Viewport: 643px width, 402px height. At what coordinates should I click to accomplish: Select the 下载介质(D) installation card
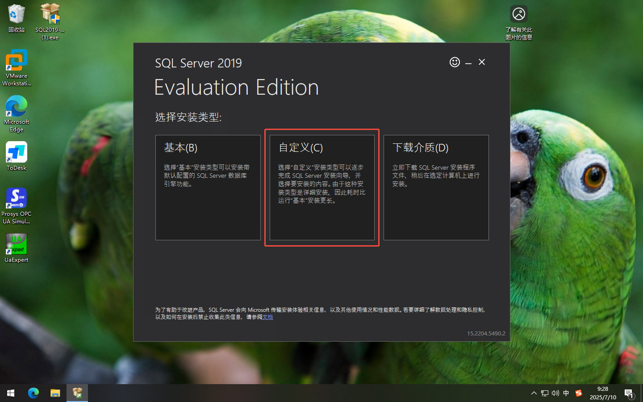click(436, 188)
